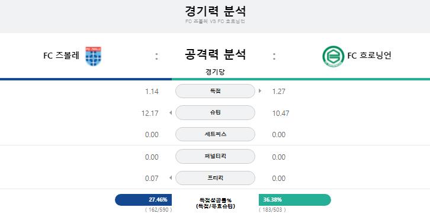Click the arrow right of 득점 pill
430x217 pixels.
click(260, 91)
